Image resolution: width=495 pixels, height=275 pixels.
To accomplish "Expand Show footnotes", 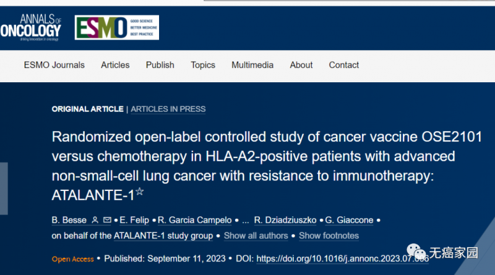I will coord(329,235).
